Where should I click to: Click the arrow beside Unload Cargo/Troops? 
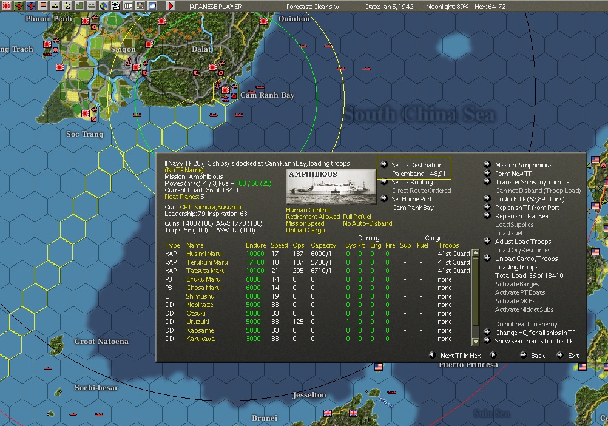click(487, 258)
